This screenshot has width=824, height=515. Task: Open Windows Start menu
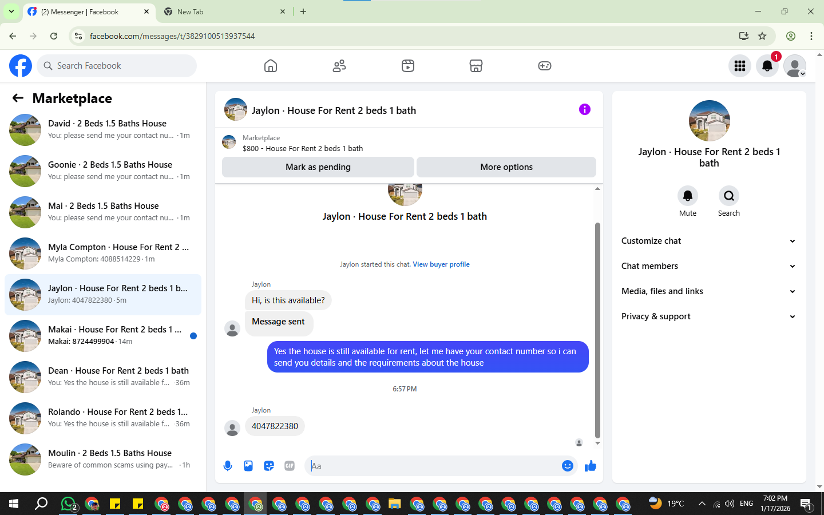coord(14,504)
